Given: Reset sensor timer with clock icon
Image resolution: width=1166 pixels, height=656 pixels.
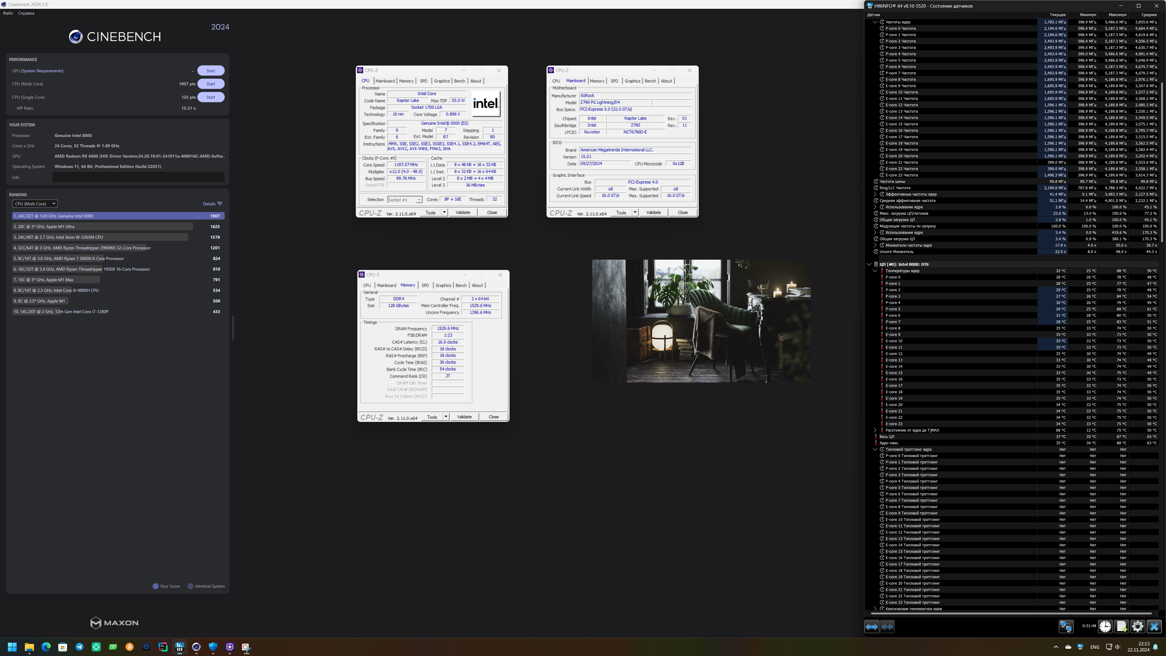Looking at the screenshot, I should [x=1105, y=627].
